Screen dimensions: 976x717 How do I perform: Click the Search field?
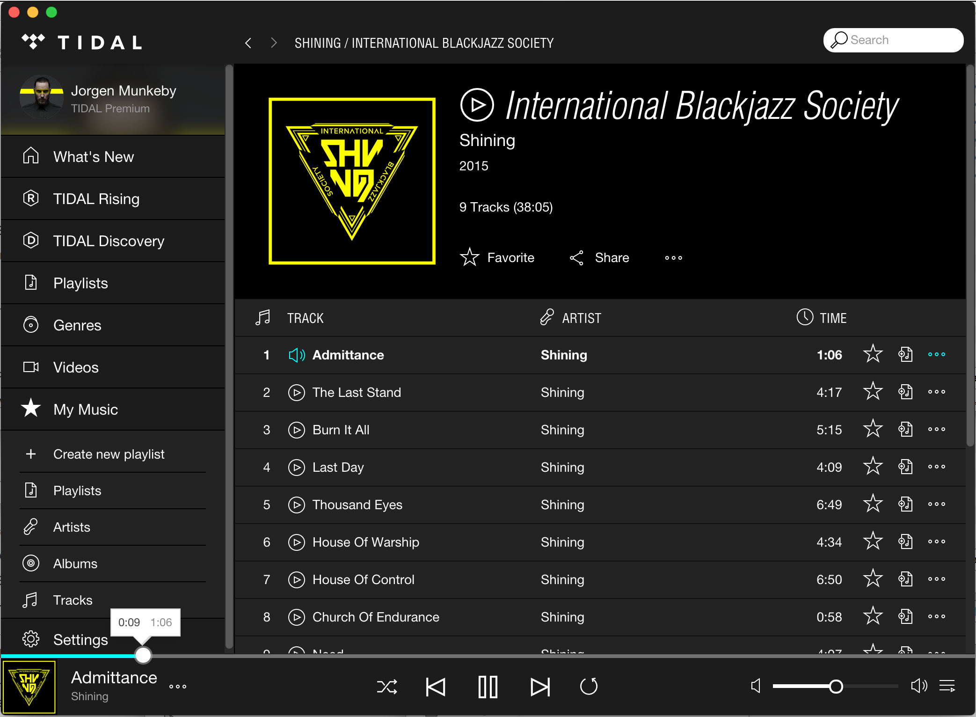(x=893, y=40)
